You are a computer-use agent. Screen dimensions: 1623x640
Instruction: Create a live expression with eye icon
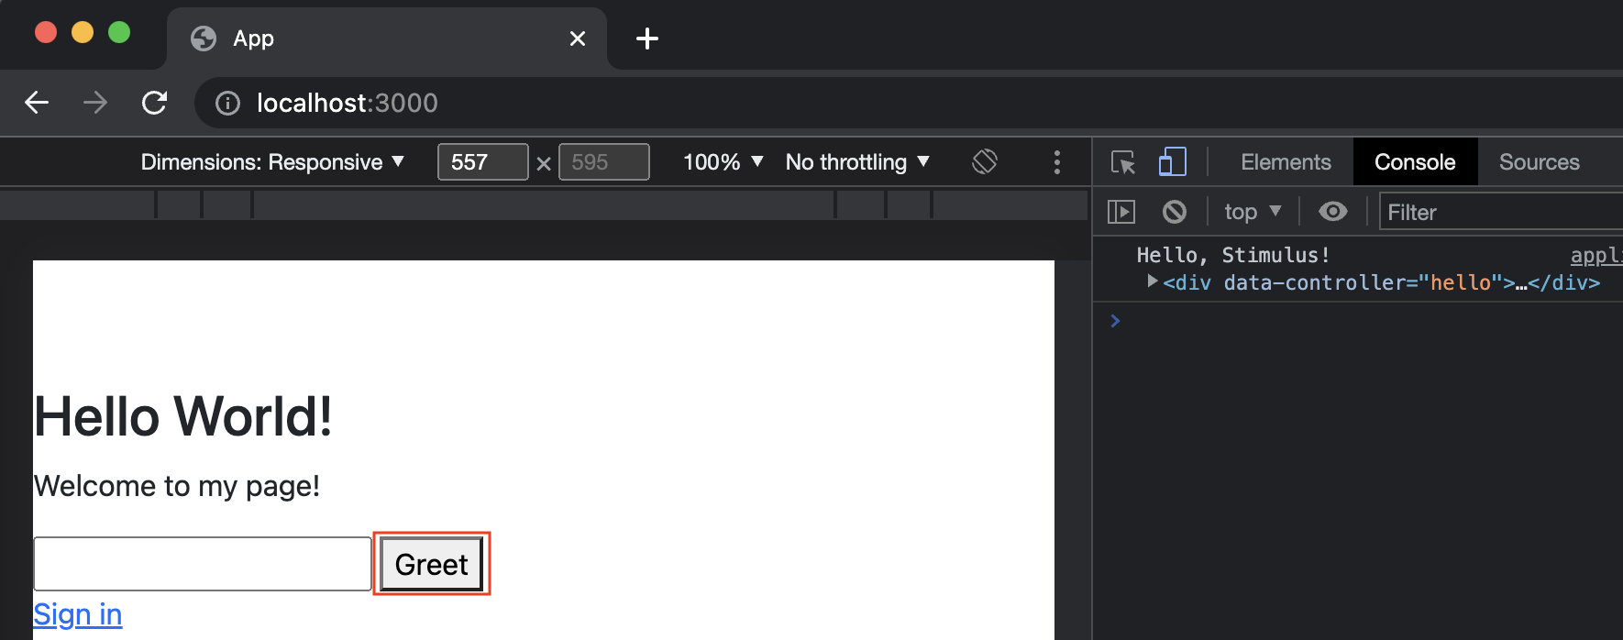click(1332, 212)
